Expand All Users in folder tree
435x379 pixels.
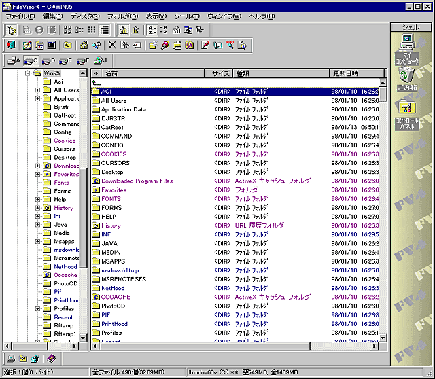[37, 90]
